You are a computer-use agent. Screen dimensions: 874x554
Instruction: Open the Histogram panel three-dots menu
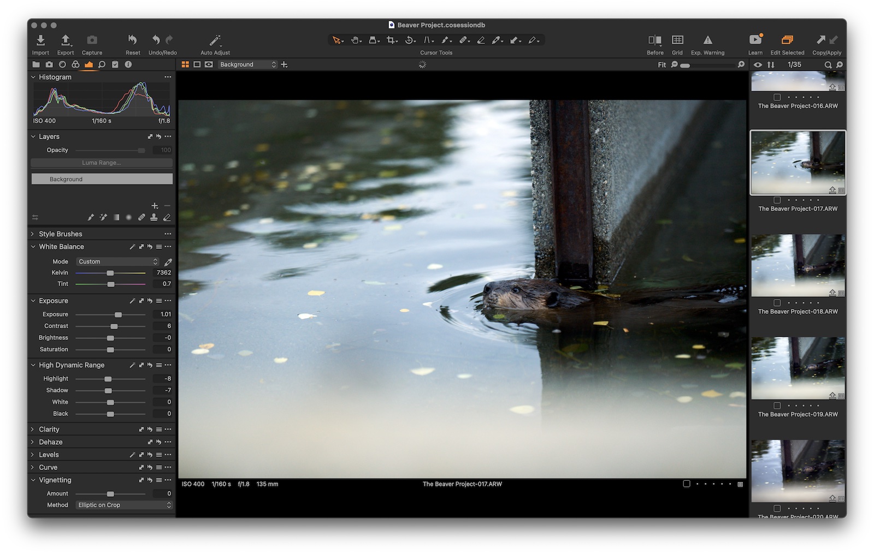tap(168, 77)
